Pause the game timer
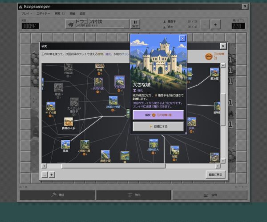This screenshot has height=222, width=267. point(135,24)
